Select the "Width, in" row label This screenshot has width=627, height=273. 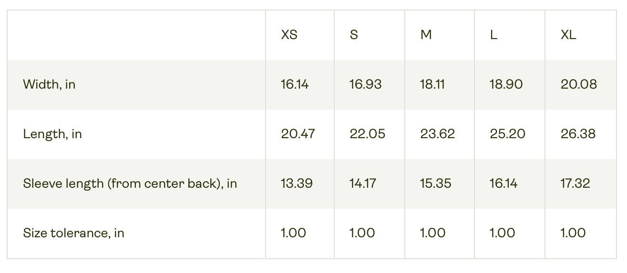click(49, 85)
